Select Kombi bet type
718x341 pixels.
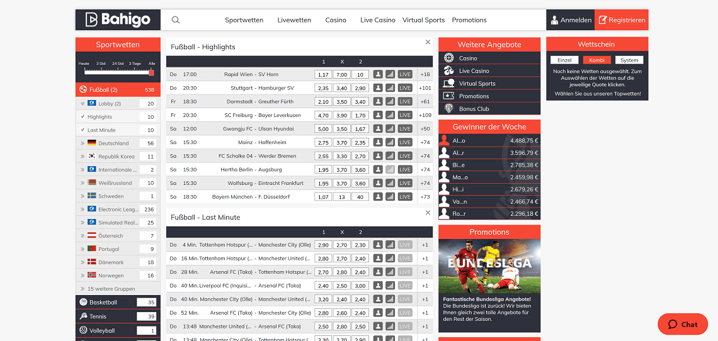click(x=596, y=60)
